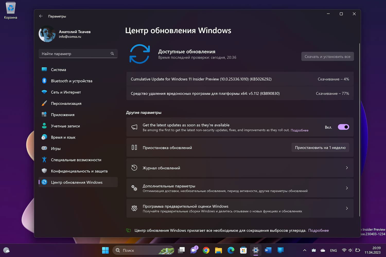This screenshot has height=257, width=386.
Task: Click the Персонализация paintbrush icon
Action: (x=44, y=103)
